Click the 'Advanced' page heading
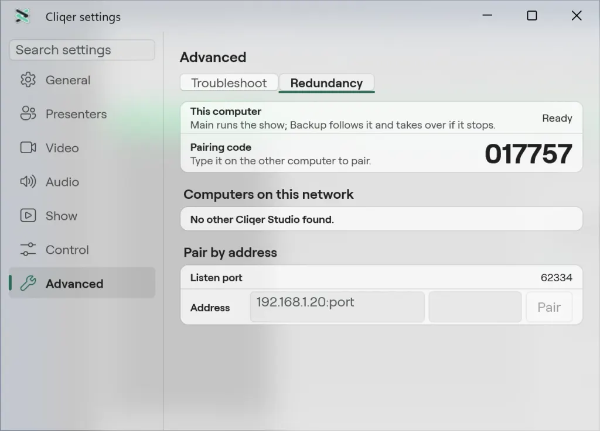The image size is (600, 431). click(x=213, y=57)
